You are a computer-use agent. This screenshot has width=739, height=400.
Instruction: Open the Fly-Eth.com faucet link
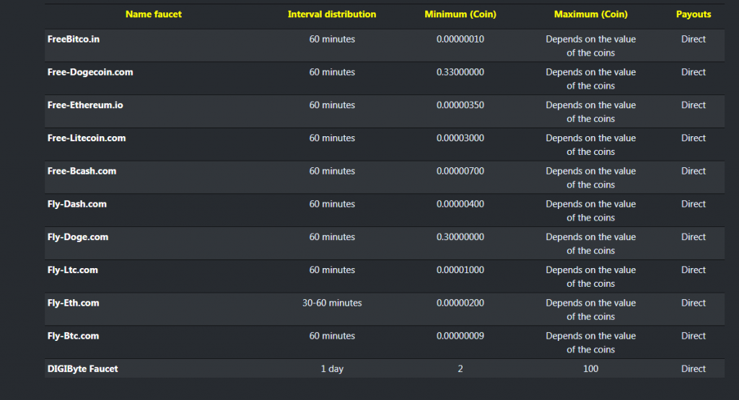pos(73,303)
